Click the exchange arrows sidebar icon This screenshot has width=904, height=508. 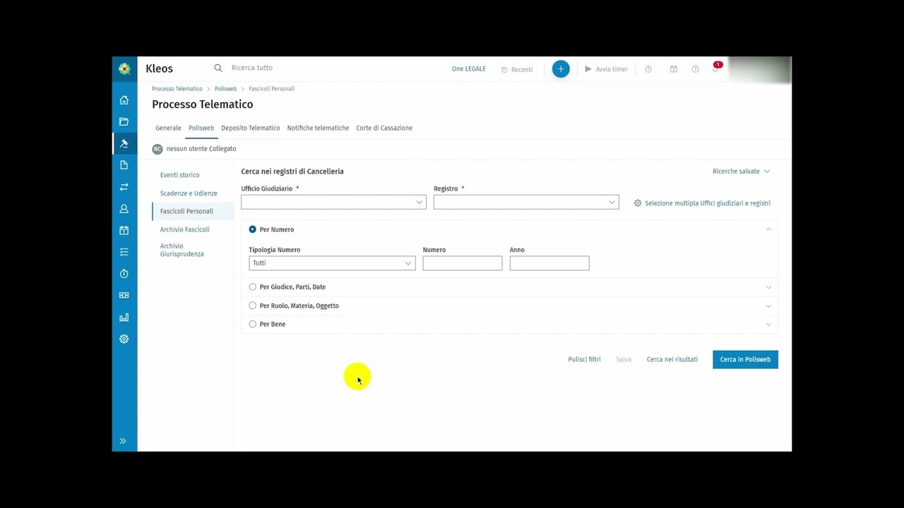[124, 187]
